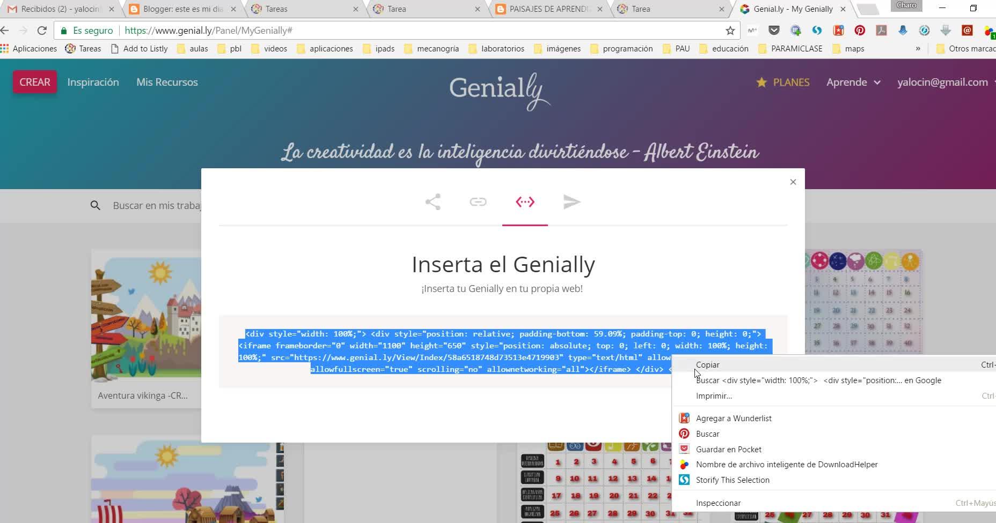
Task: Click the Pinterest extension icon
Action: [860, 31]
